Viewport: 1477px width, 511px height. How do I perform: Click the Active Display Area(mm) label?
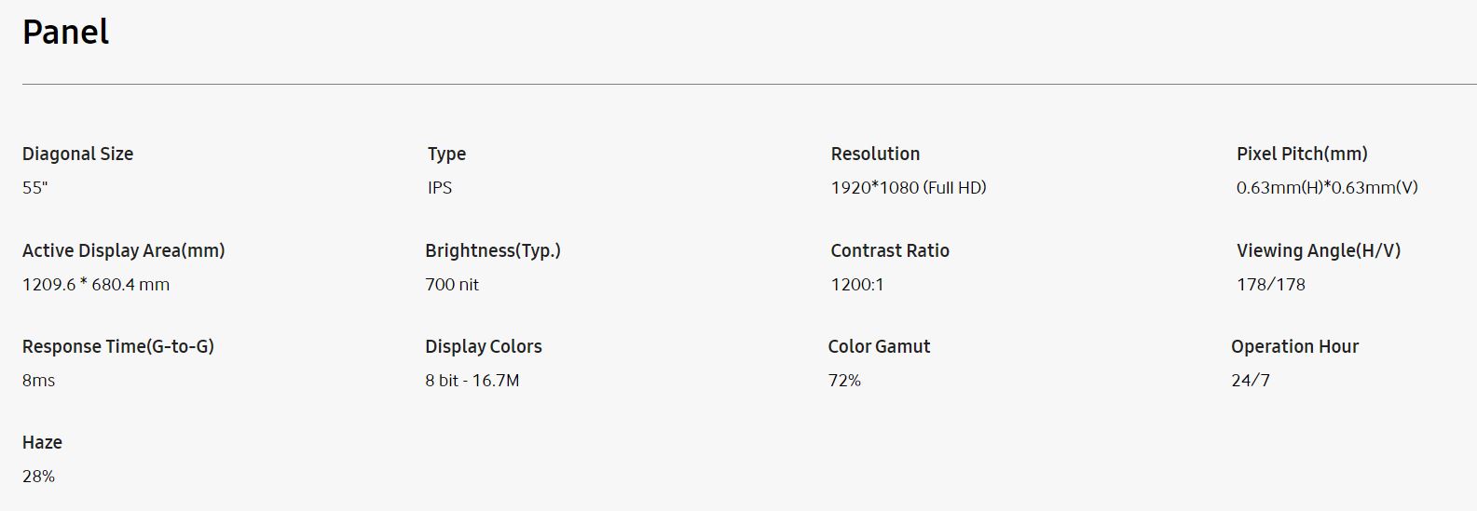click(x=123, y=251)
